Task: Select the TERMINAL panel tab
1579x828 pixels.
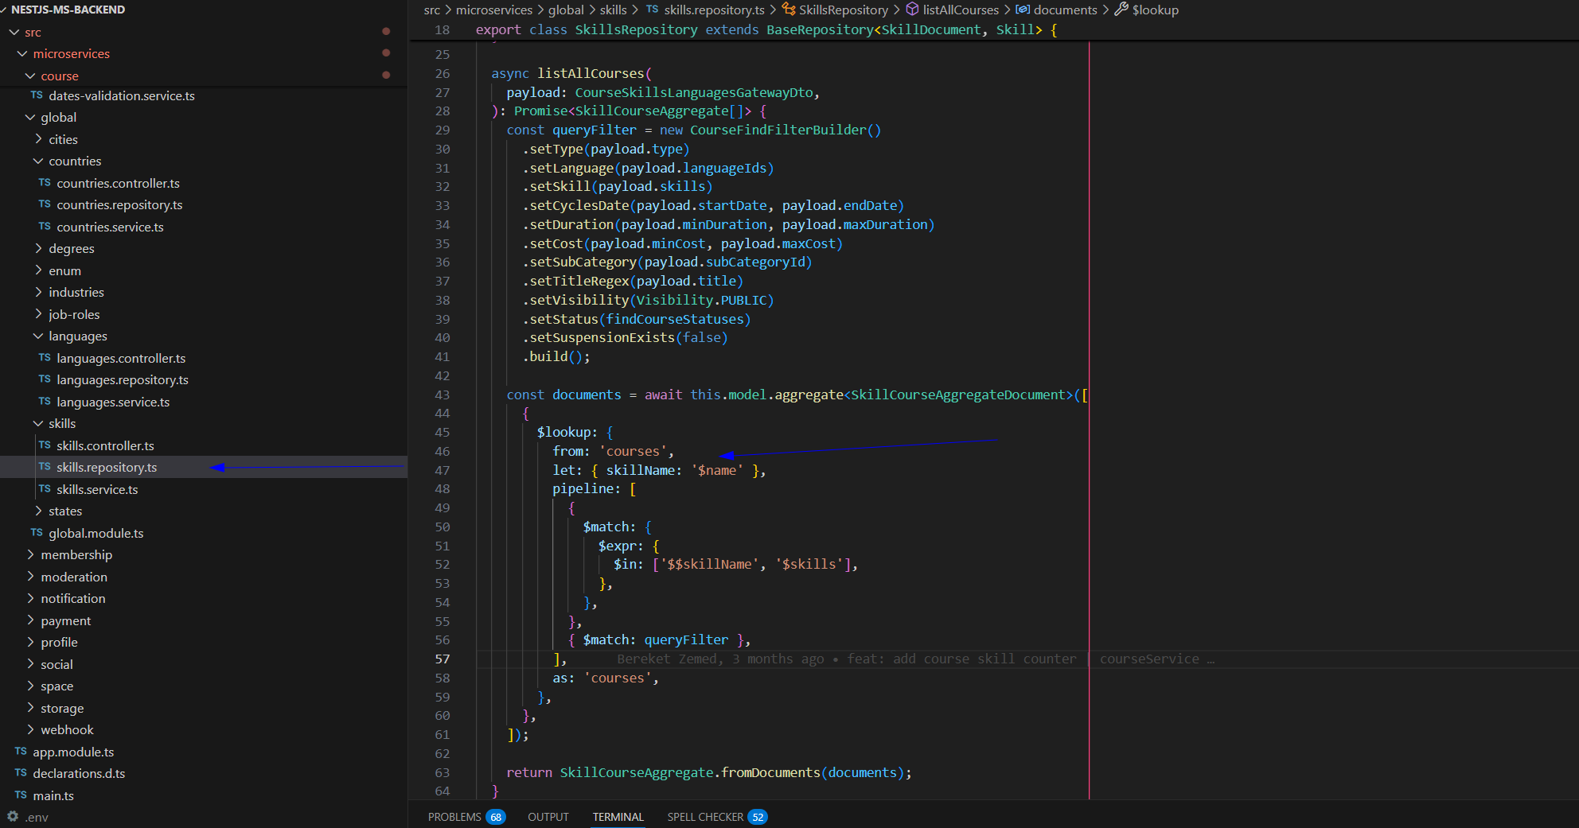Action: coord(618,817)
